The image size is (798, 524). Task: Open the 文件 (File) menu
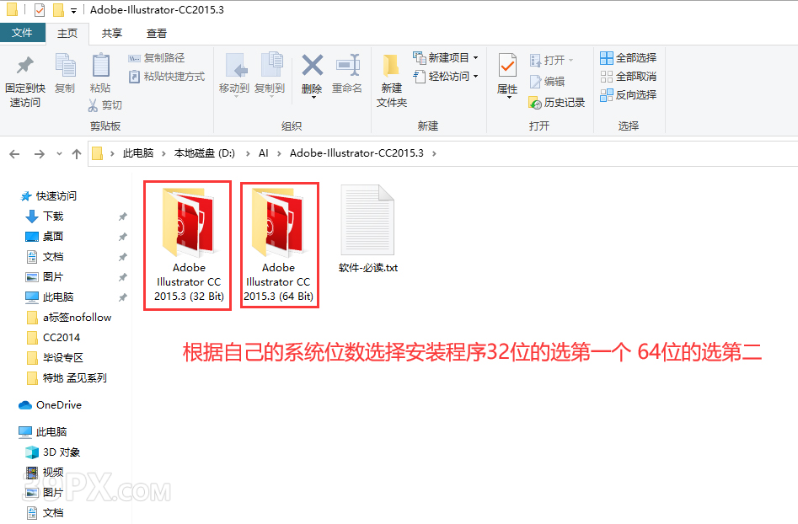point(23,33)
